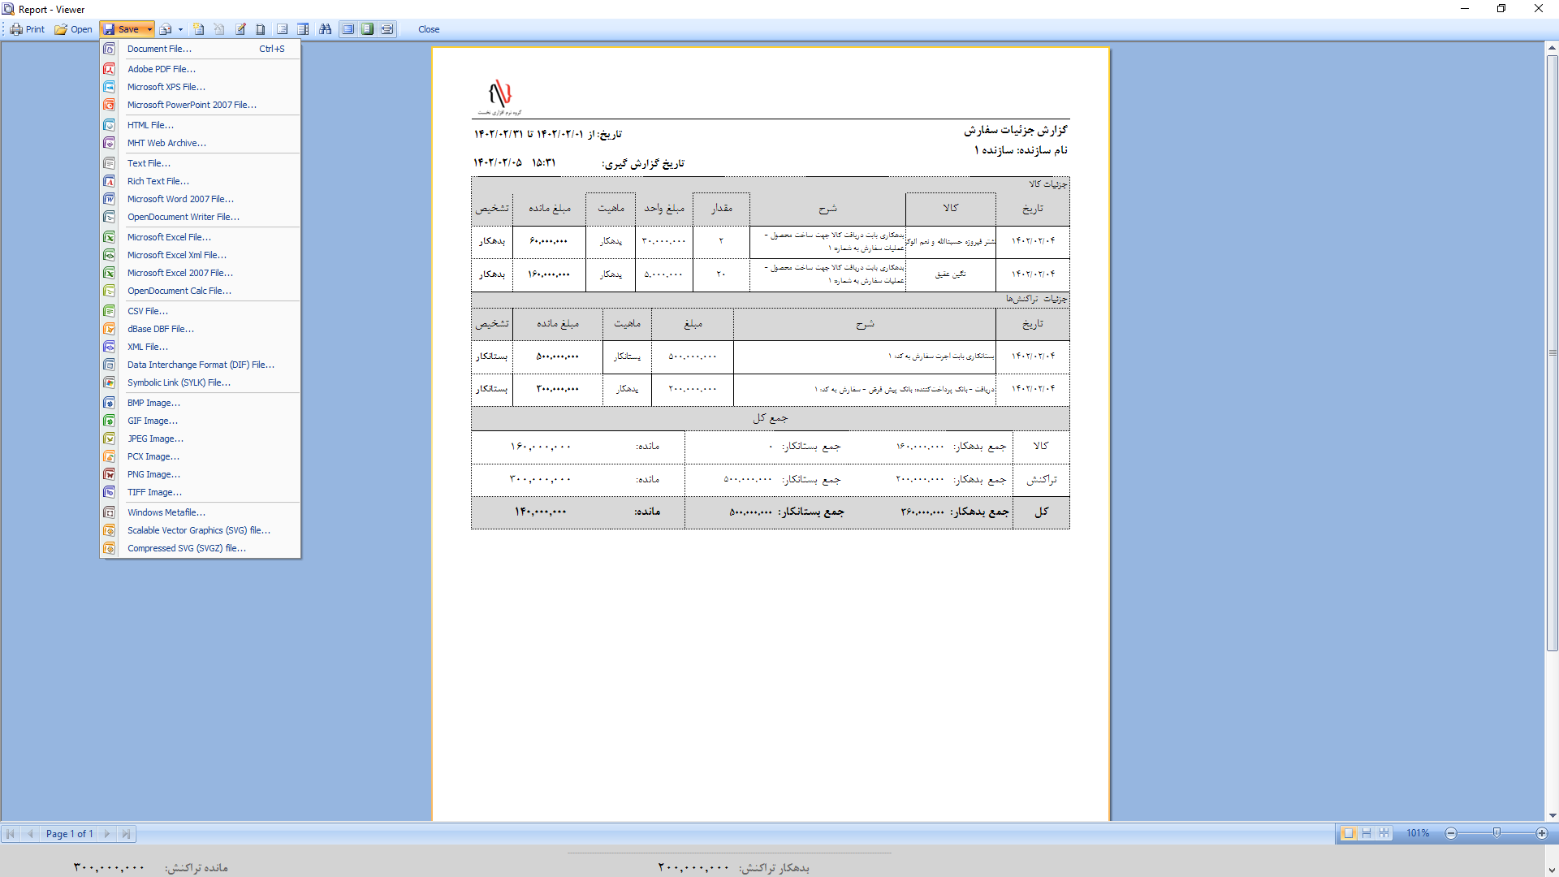Image resolution: width=1559 pixels, height=877 pixels.
Task: Click the zoom slider handle
Action: (x=1496, y=833)
